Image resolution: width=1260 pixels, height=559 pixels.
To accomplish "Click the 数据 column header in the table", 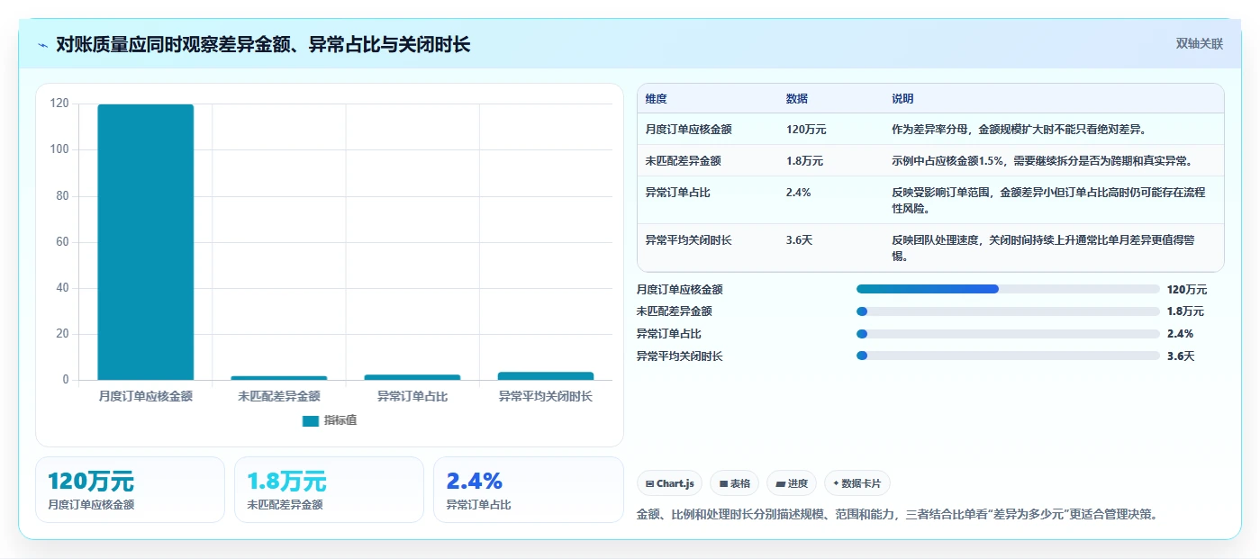I will pyautogui.click(x=797, y=99).
